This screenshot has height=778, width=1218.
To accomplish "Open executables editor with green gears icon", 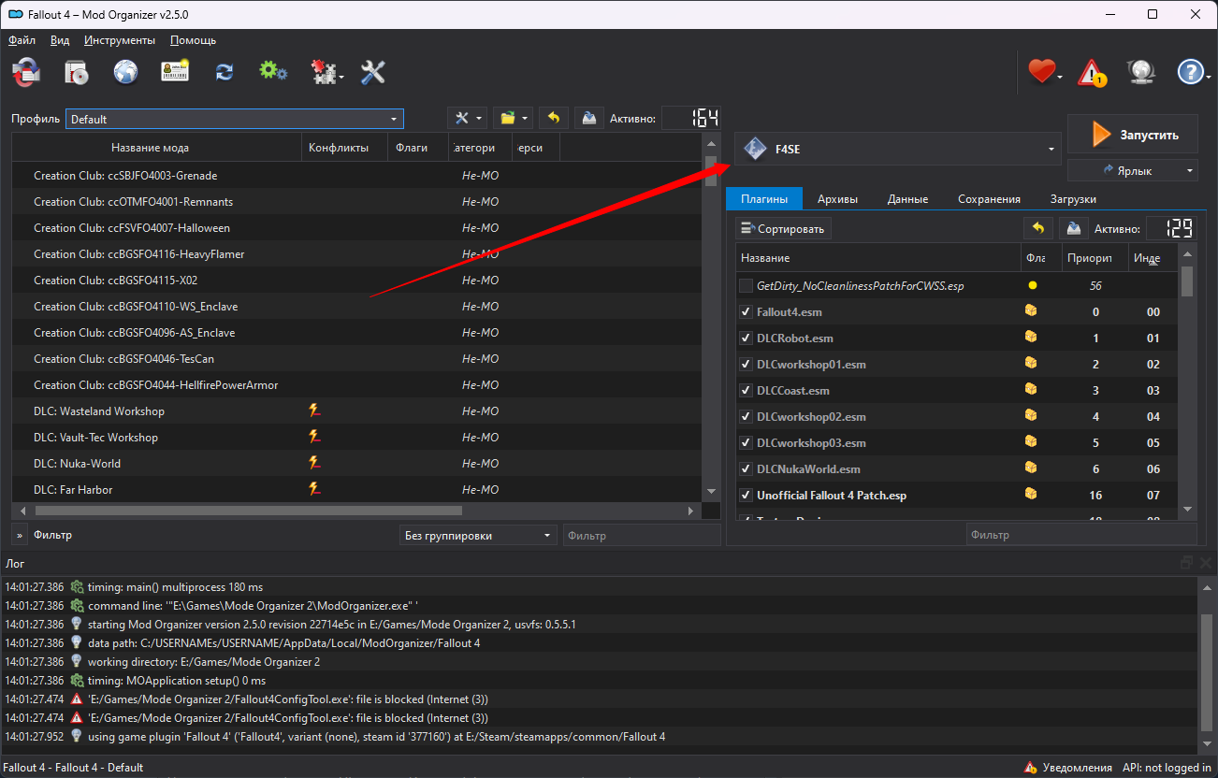I will tap(273, 72).
